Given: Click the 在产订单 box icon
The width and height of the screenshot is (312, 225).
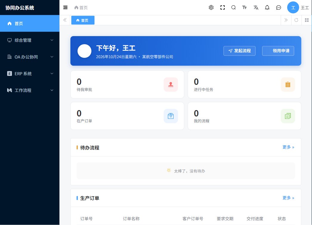Looking at the screenshot, I should [171, 116].
